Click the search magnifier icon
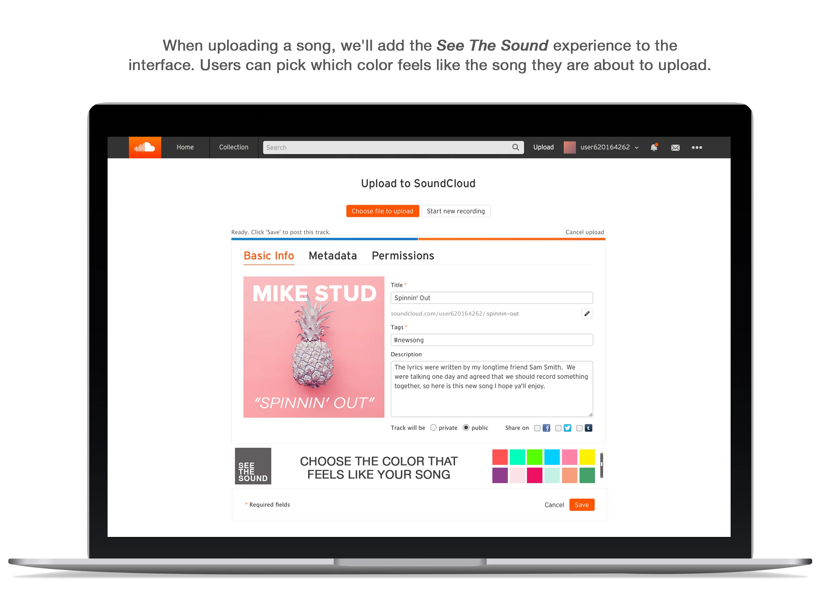The image size is (825, 599). tap(515, 147)
